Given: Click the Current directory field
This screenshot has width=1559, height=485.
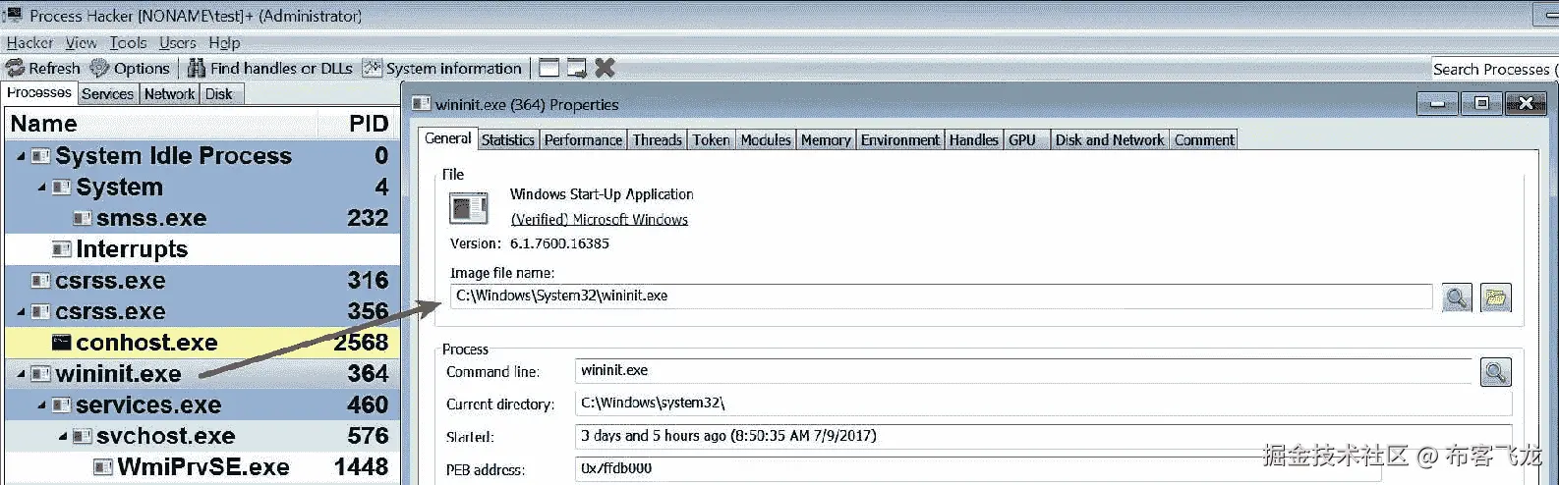Looking at the screenshot, I should [x=1044, y=404].
